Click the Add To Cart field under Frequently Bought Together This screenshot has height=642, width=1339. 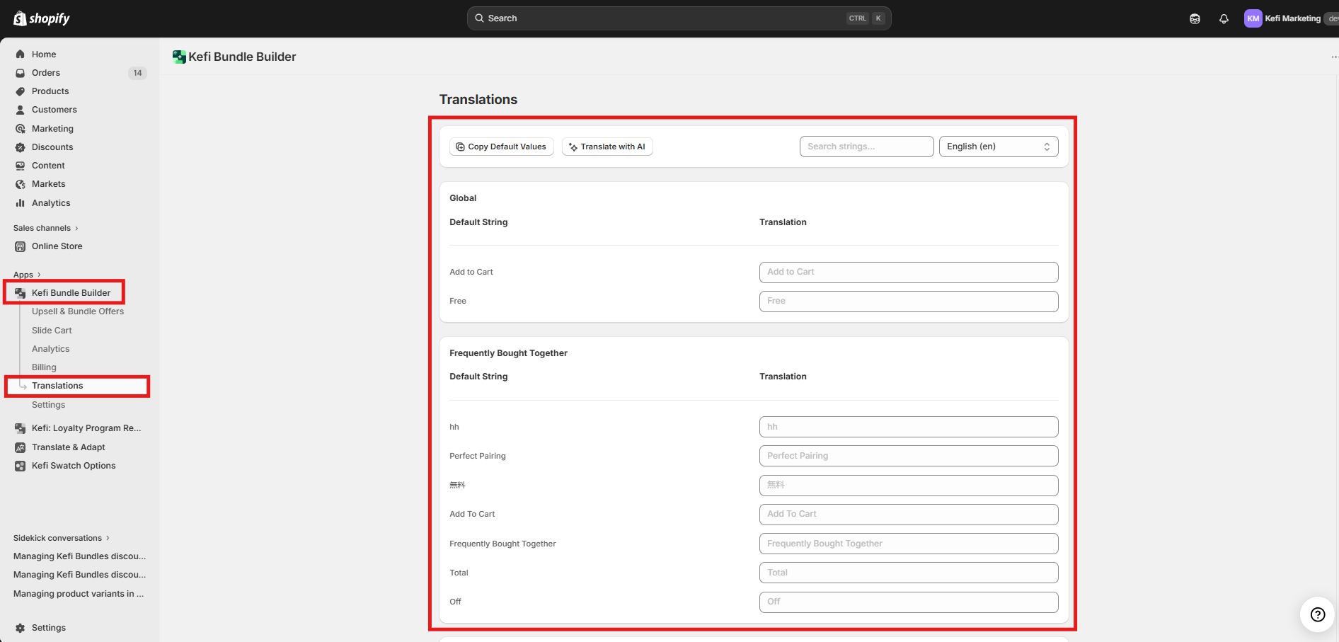point(909,514)
